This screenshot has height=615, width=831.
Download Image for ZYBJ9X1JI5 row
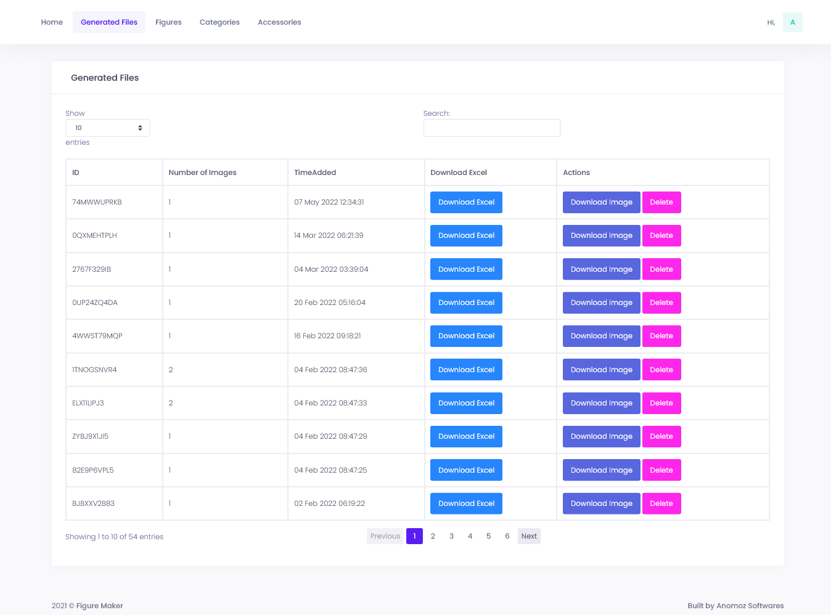(601, 436)
